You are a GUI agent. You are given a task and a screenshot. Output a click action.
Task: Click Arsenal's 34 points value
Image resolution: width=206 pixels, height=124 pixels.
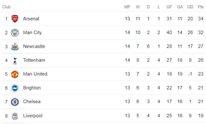[x=201, y=19]
